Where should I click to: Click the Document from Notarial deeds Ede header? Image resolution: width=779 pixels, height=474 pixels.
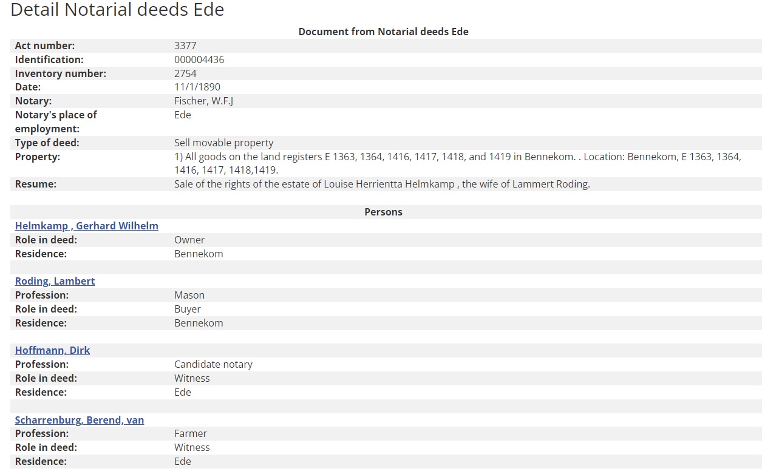pyautogui.click(x=383, y=32)
